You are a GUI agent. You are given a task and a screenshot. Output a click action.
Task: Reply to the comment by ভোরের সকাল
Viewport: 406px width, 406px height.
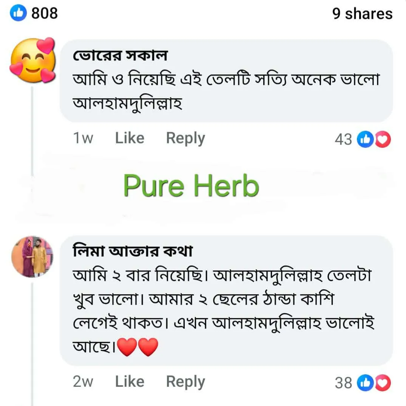point(185,138)
